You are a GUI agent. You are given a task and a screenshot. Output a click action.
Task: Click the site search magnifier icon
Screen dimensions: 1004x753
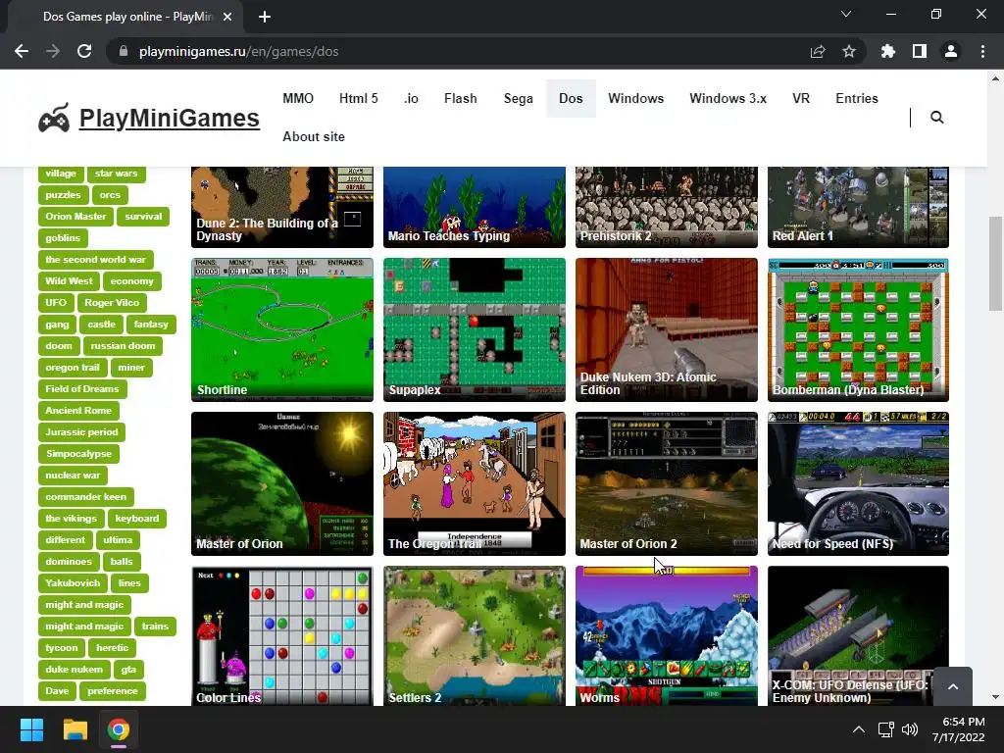click(936, 118)
